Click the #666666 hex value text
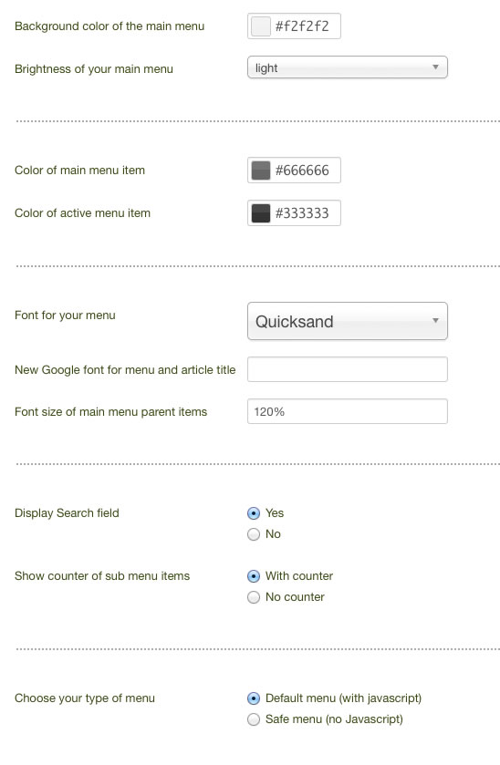Viewport: 500px width, 765px height. [x=302, y=171]
